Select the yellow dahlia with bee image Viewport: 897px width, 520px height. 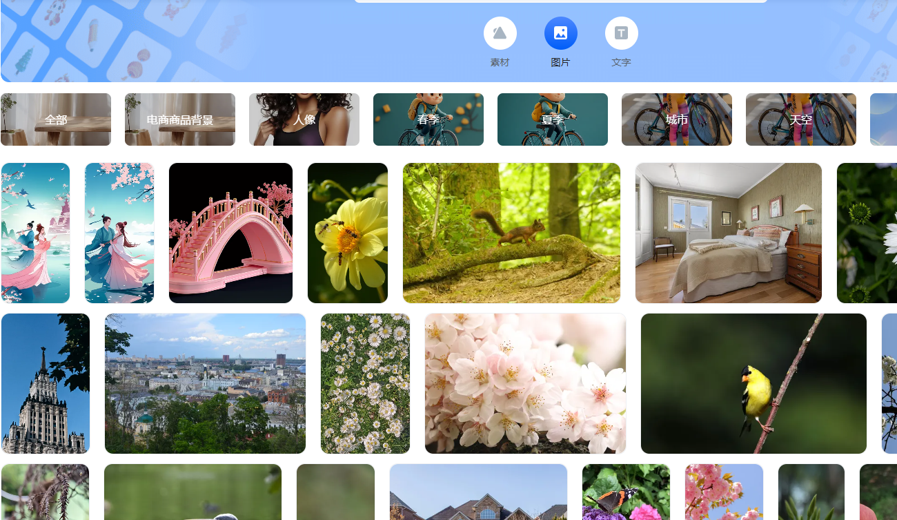348,233
